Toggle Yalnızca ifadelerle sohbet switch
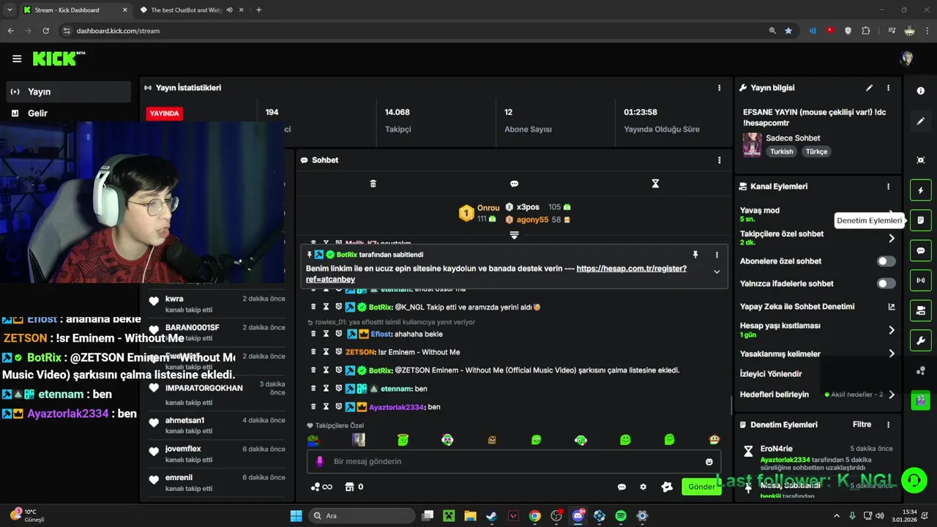 tap(886, 284)
